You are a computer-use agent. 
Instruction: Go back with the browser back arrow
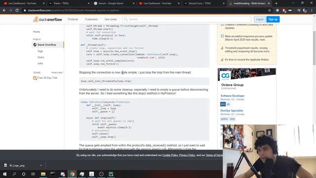pyautogui.click(x=4, y=10)
